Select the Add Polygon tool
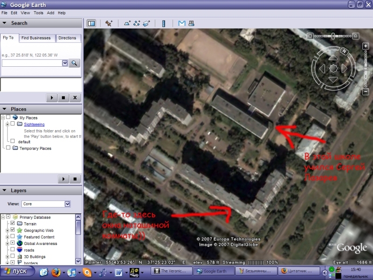The width and height of the screenshot is (373, 280). tap(127, 23)
